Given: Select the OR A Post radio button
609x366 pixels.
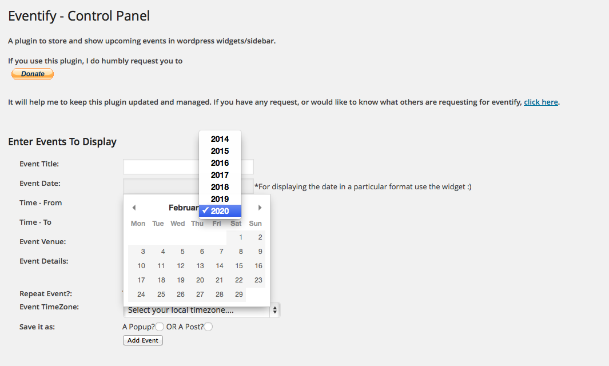Looking at the screenshot, I should coord(209,327).
